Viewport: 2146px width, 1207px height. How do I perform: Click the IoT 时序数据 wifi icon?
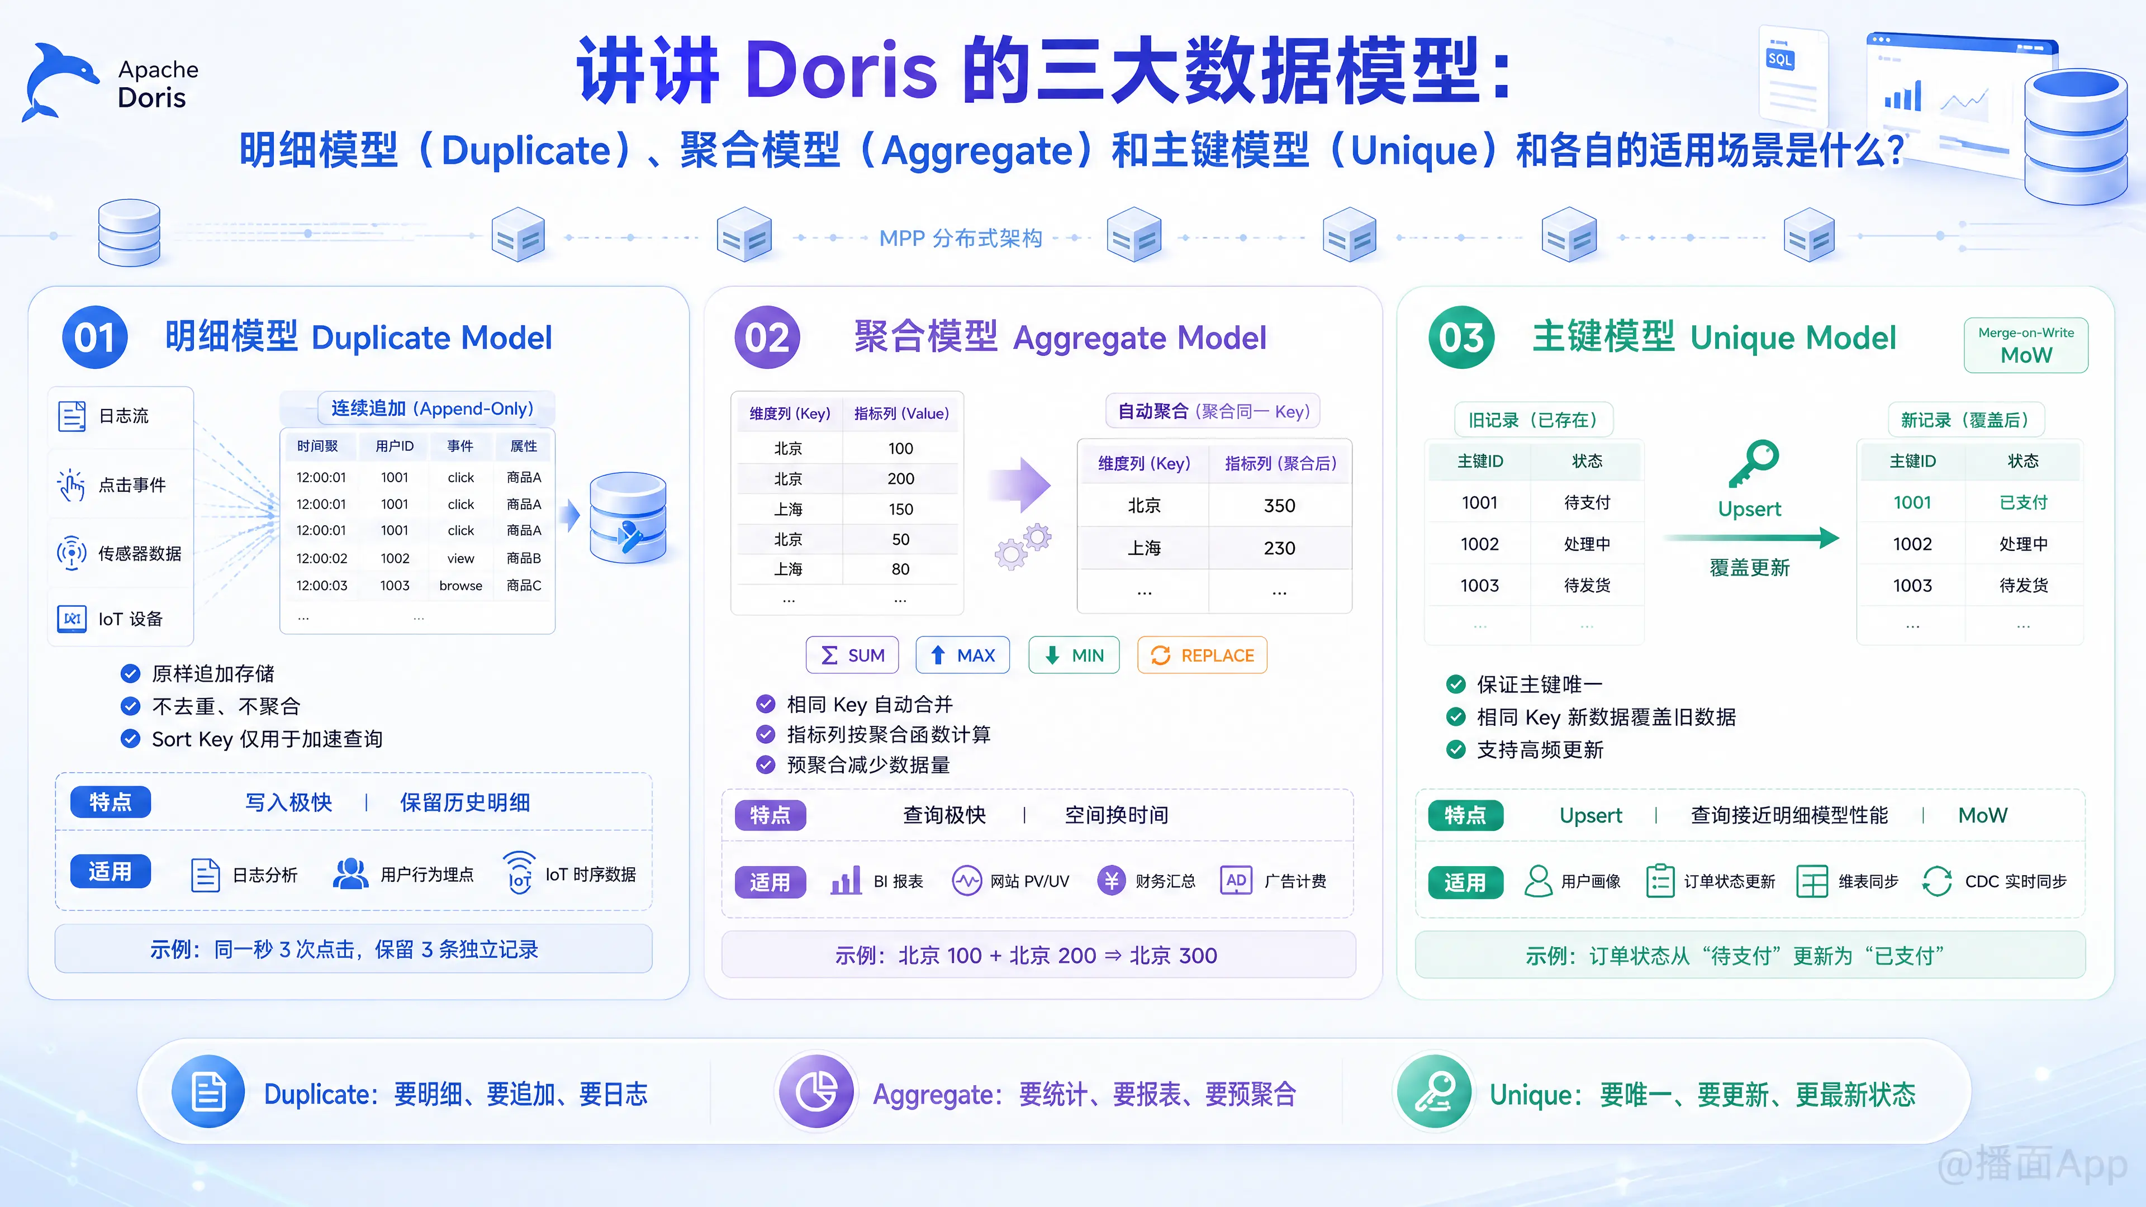point(519,873)
